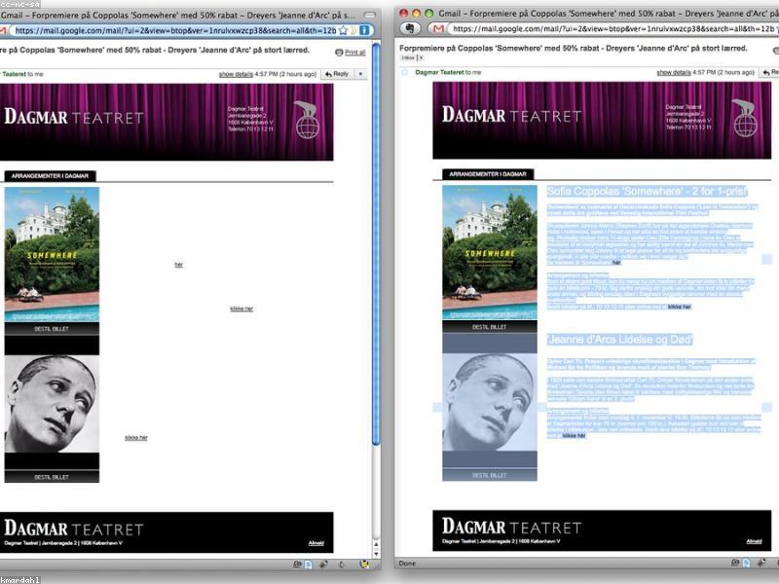Click the 'klikke her' link in the Jeanne d'Arc text of right window

pos(574,435)
